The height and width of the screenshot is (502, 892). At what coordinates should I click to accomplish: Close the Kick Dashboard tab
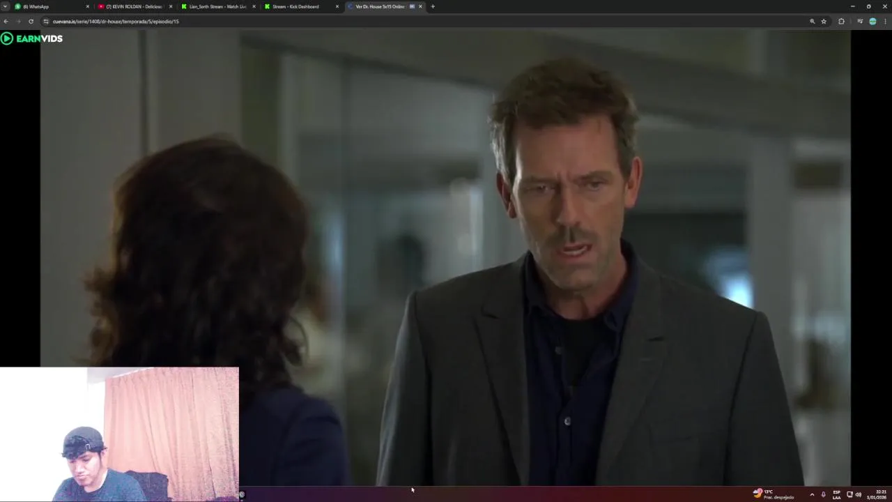(337, 6)
